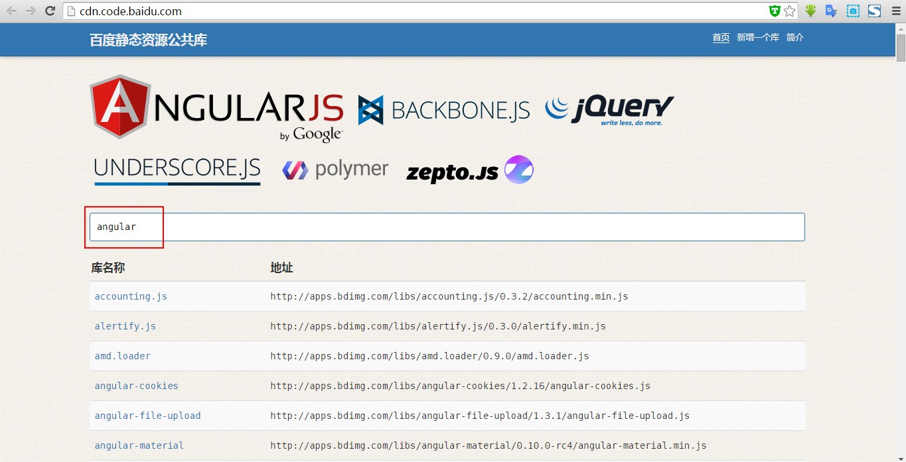Click the 库名称 column header

108,268
